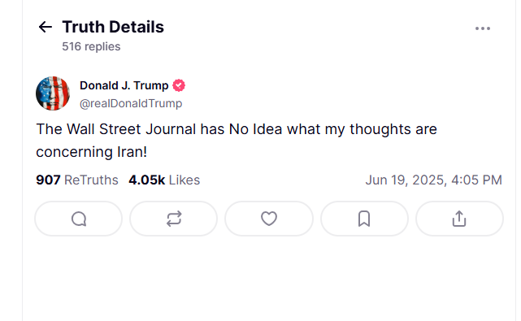521x321 pixels.
Task: Click the post text about Iran
Action: (237, 141)
